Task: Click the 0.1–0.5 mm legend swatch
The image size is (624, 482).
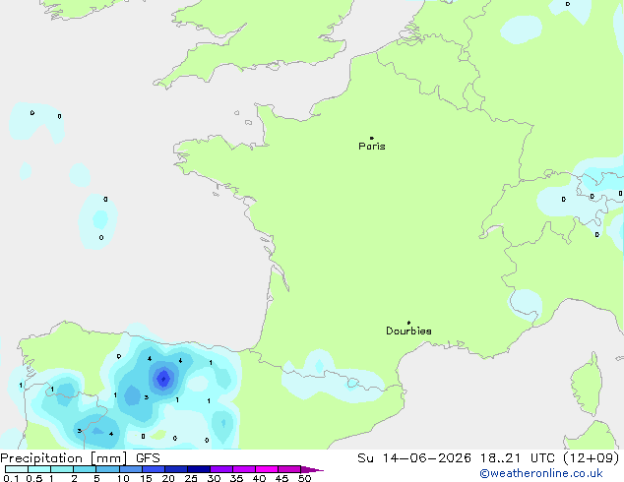Action: (x=17, y=469)
